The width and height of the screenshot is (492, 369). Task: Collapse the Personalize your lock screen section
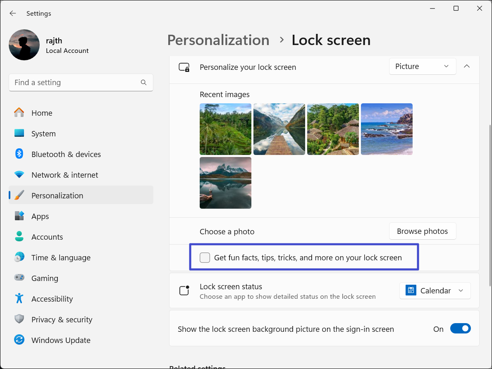pos(467,67)
